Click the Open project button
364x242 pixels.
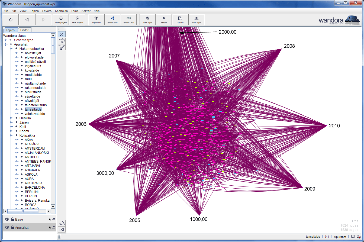(61, 20)
